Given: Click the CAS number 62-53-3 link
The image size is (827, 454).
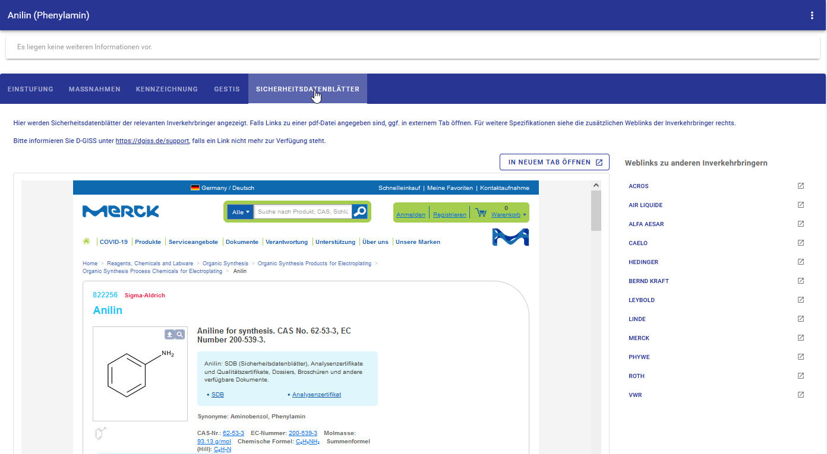Looking at the screenshot, I should (x=233, y=433).
